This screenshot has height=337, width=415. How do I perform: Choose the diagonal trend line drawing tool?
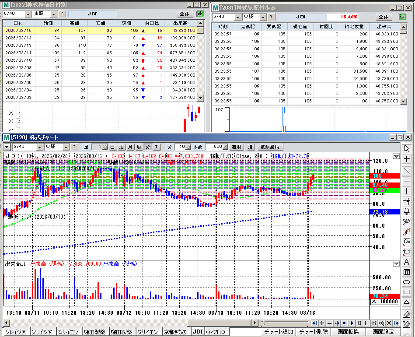click(407, 170)
